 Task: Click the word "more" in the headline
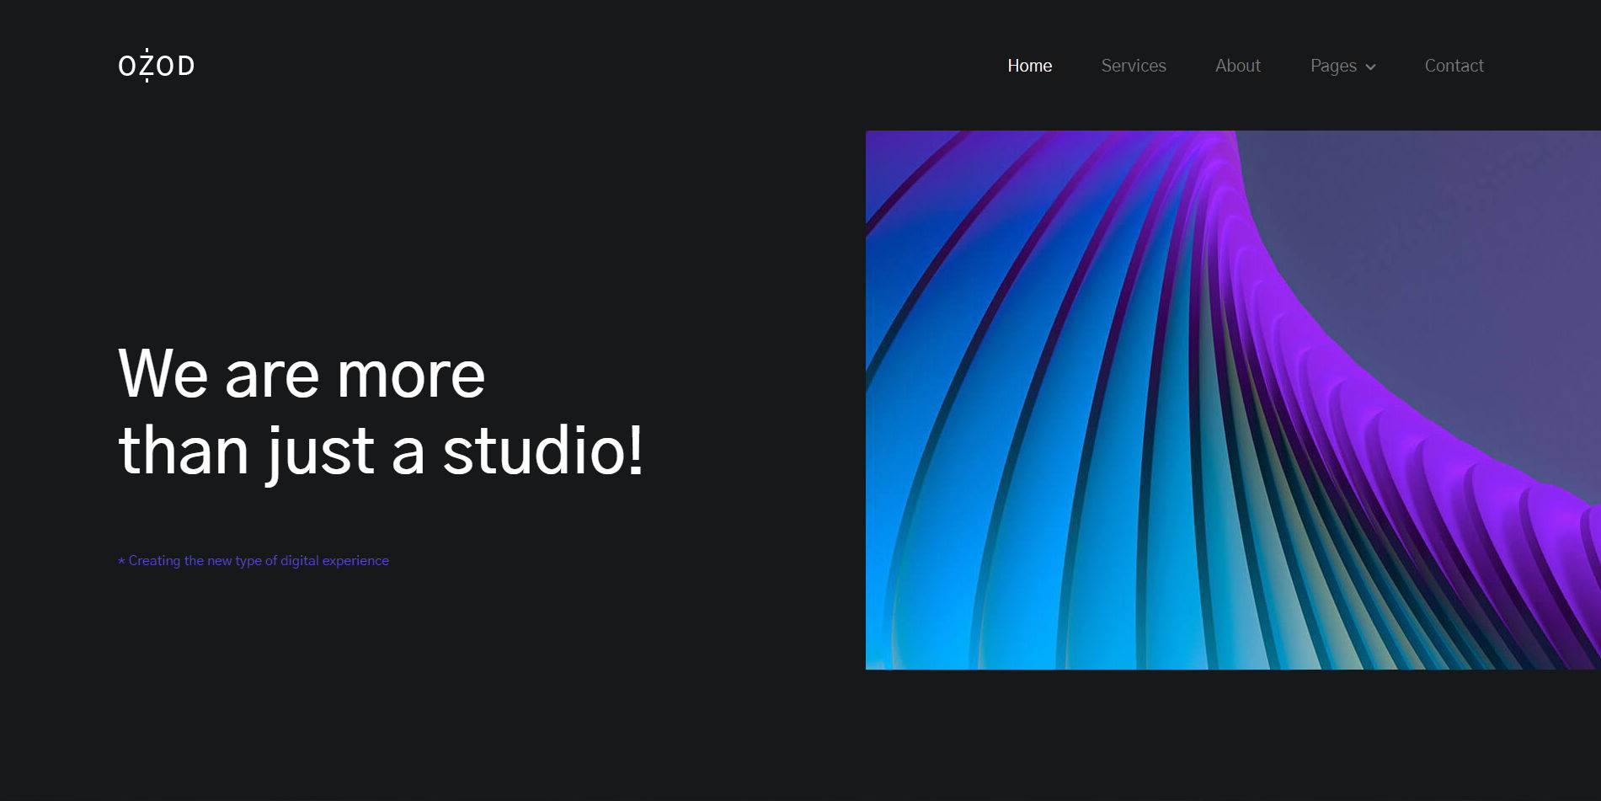(x=411, y=375)
